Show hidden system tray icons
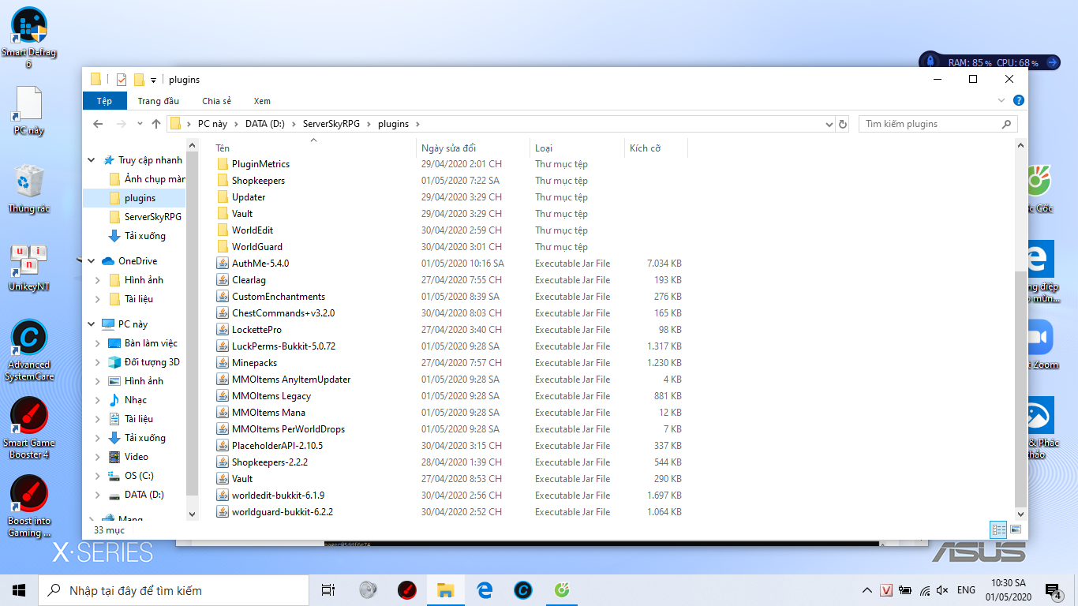The width and height of the screenshot is (1078, 606). (x=867, y=590)
